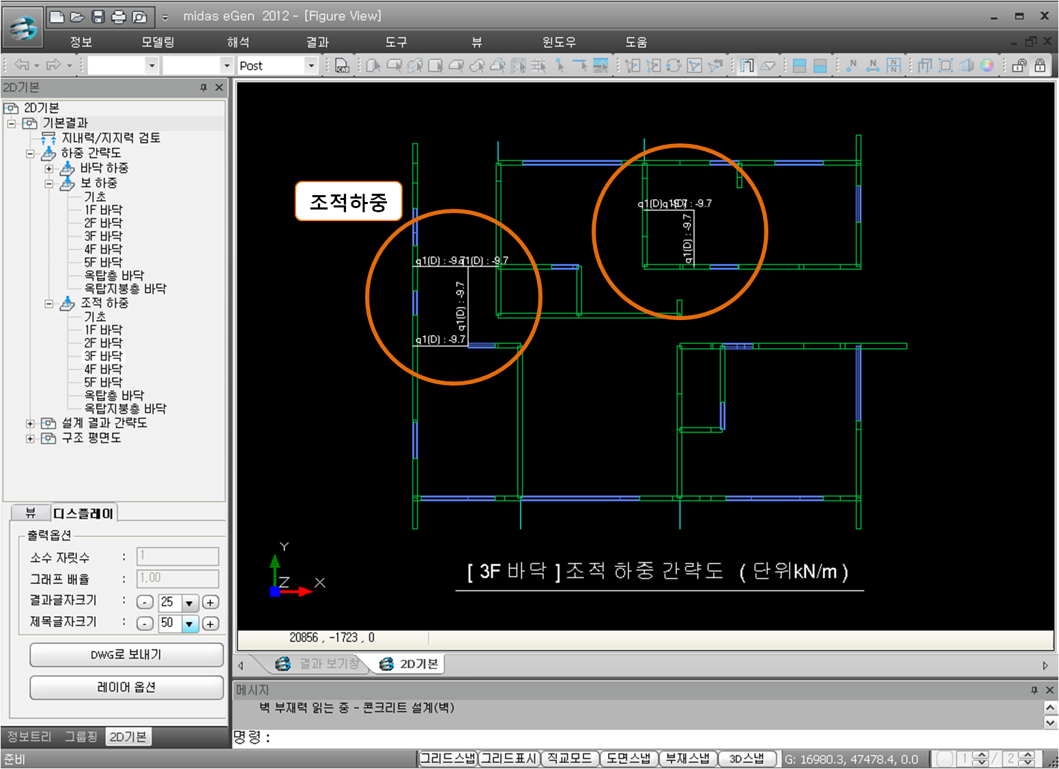Increase 결과글자크기 with plus button
The width and height of the screenshot is (1059, 769).
pyautogui.click(x=210, y=603)
